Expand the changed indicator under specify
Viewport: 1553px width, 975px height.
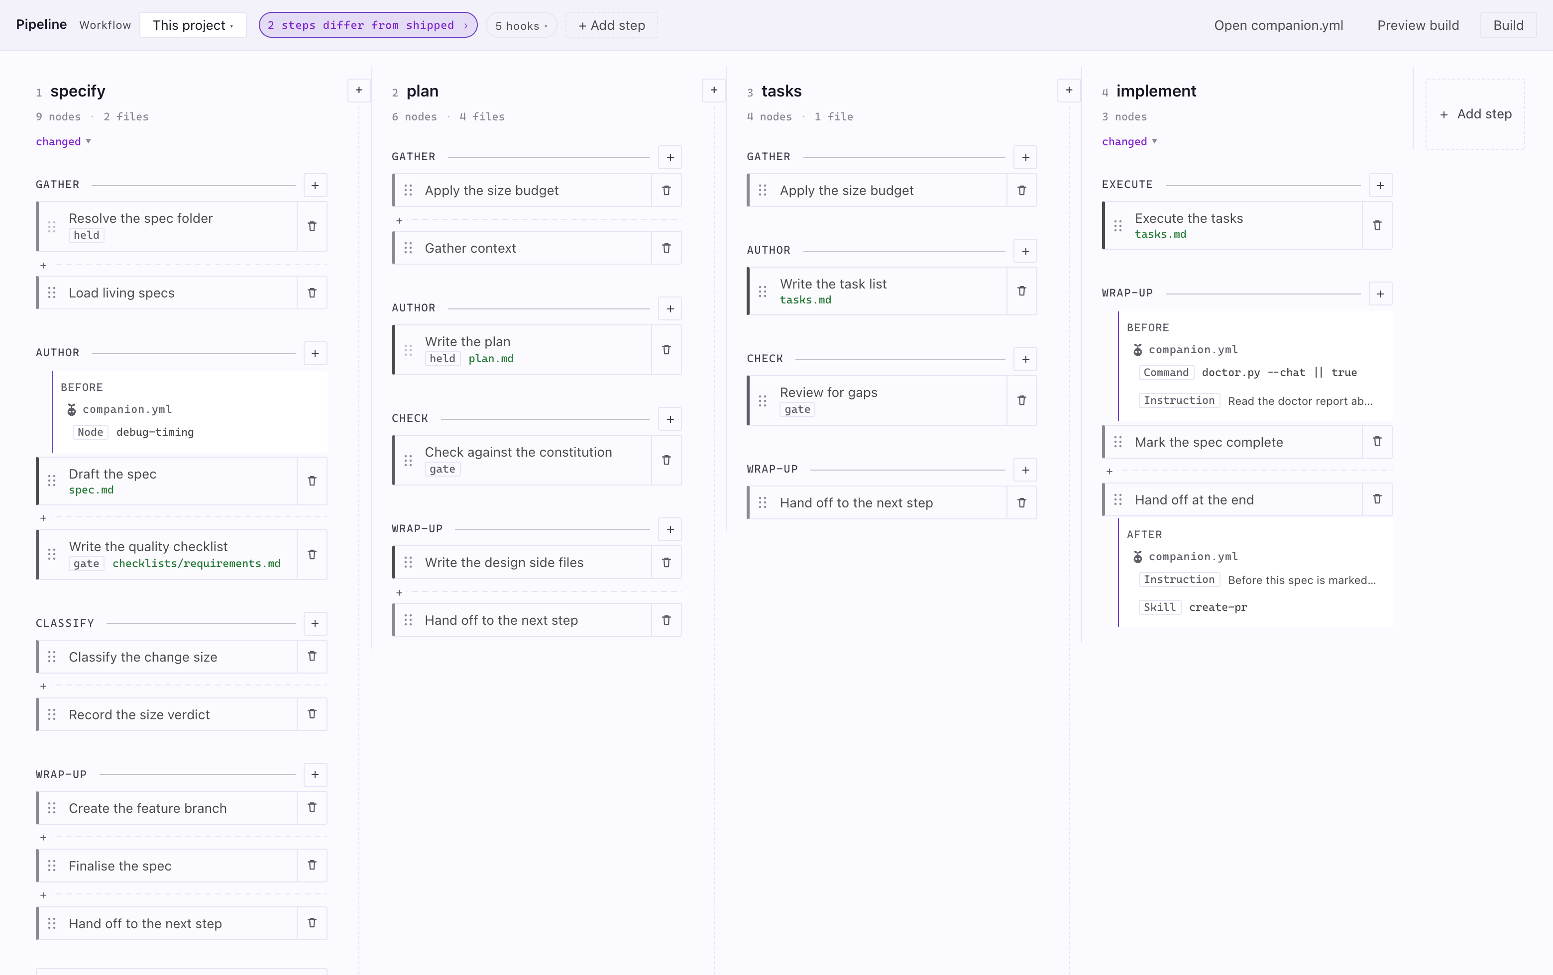tap(63, 142)
